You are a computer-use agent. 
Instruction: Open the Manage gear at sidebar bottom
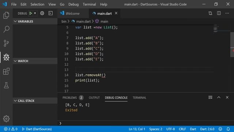(6, 118)
